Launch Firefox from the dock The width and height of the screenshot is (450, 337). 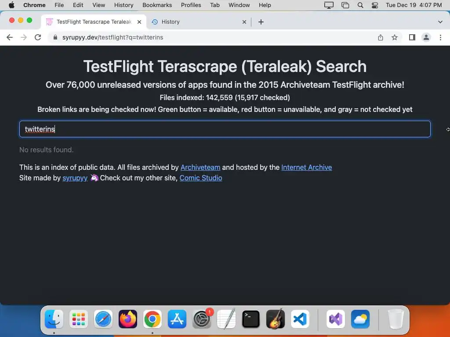point(128,319)
